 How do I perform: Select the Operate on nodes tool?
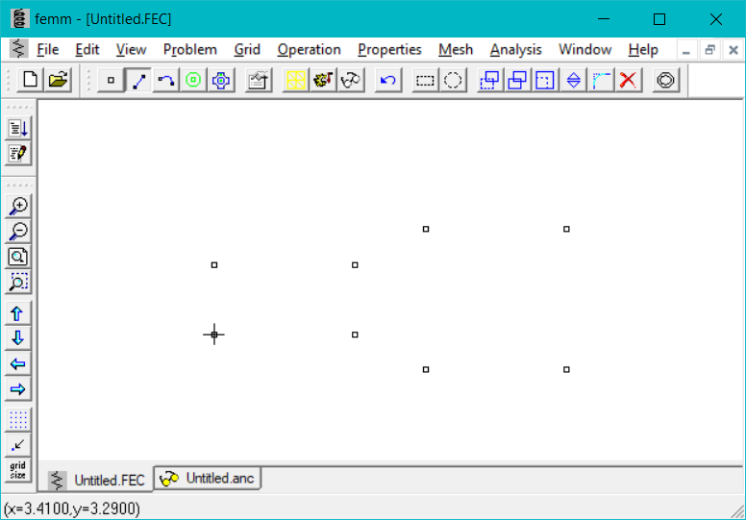tap(111, 80)
